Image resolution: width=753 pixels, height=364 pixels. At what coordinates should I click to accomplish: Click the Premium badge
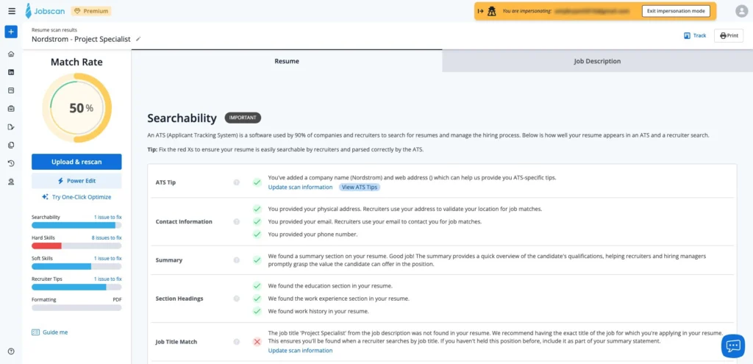point(91,11)
